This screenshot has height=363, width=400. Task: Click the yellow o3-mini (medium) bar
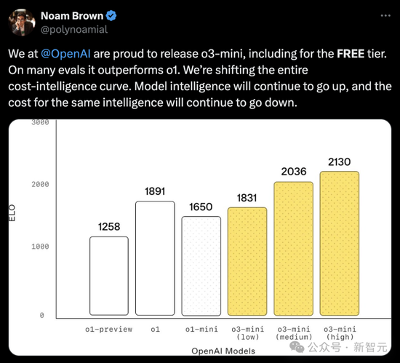(x=293, y=249)
